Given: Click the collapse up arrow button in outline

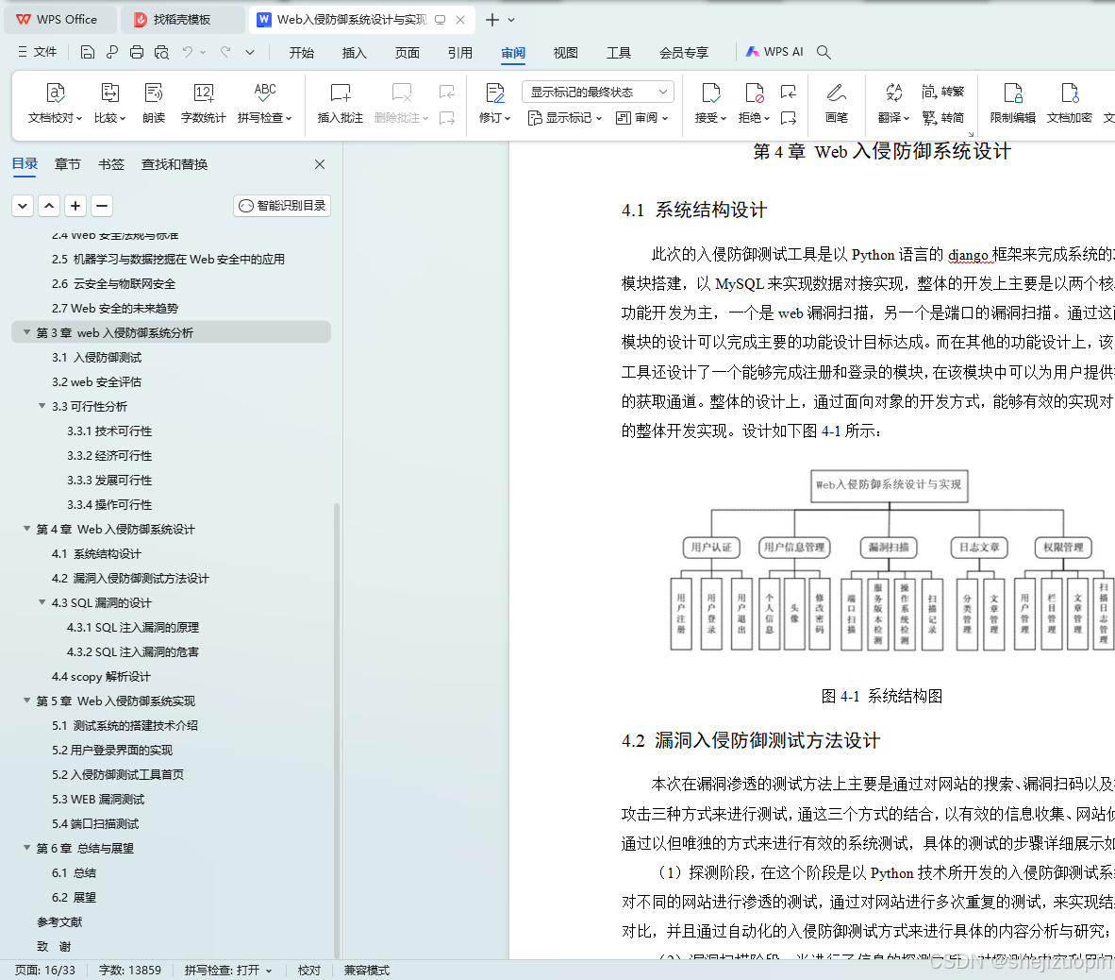Looking at the screenshot, I should [49, 206].
